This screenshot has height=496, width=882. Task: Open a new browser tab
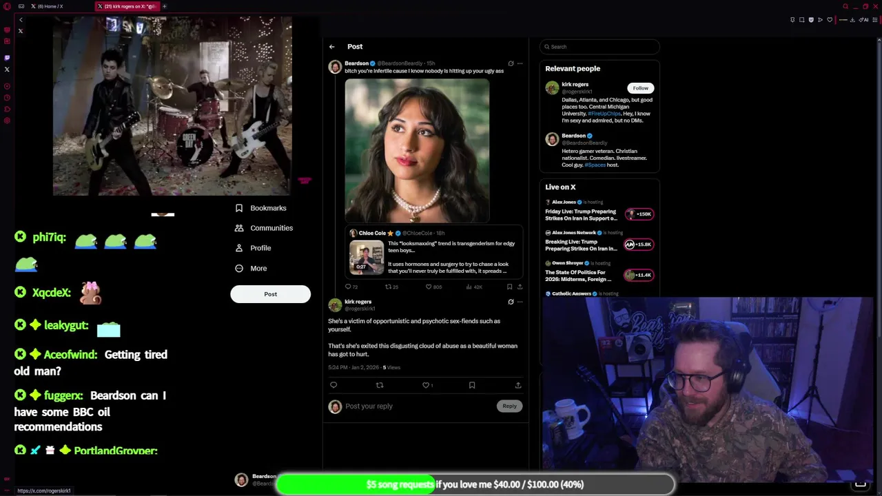coord(165,6)
